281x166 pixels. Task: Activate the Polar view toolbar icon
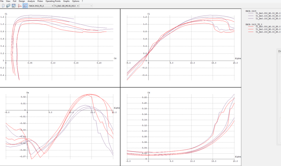click(25, 5)
